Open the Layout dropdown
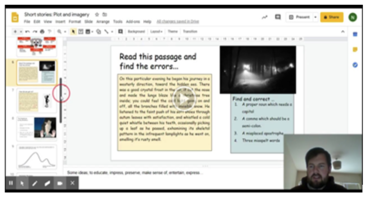The image size is (370, 199). point(156,32)
